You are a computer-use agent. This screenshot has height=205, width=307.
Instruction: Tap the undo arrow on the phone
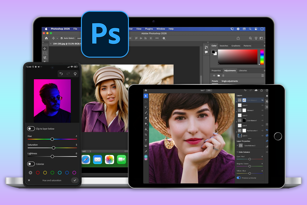[61, 74]
